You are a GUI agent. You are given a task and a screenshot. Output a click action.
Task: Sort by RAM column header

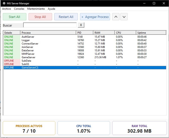click(x=104, y=33)
